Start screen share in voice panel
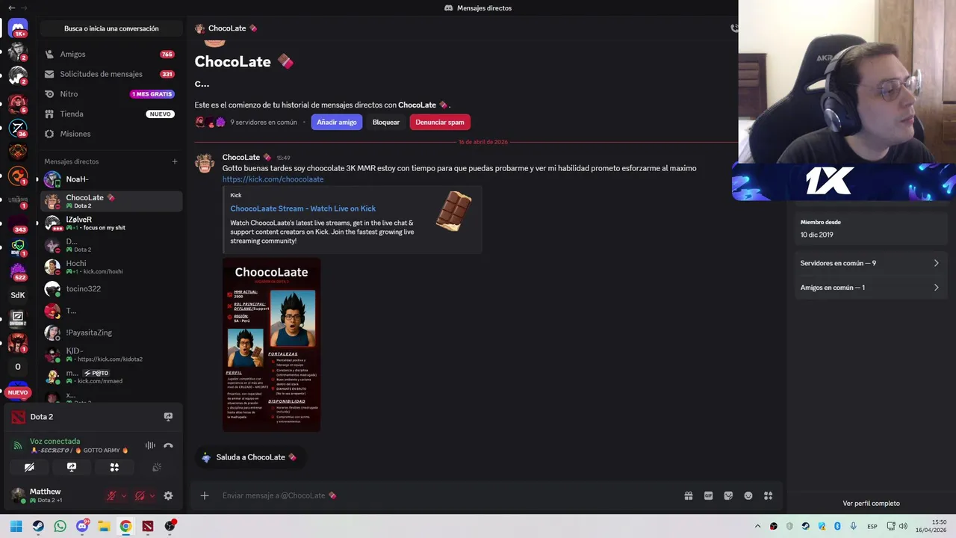This screenshot has width=956, height=538. 72,467
